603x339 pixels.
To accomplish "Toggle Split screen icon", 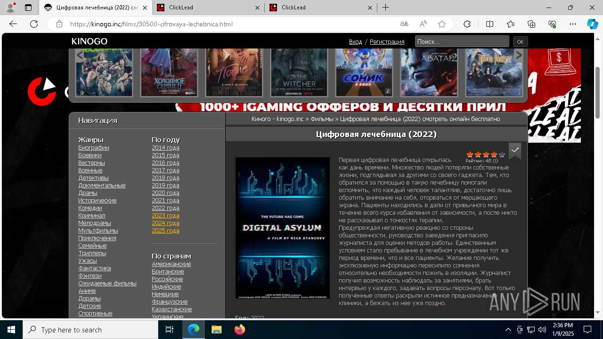I will coord(489,24).
